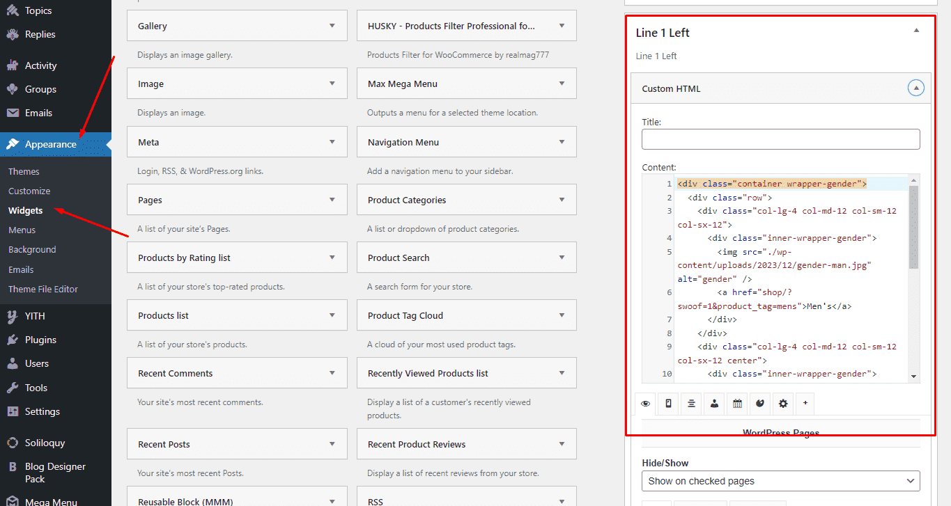Select the eye visibility tab
951x506 pixels.
[x=646, y=404]
